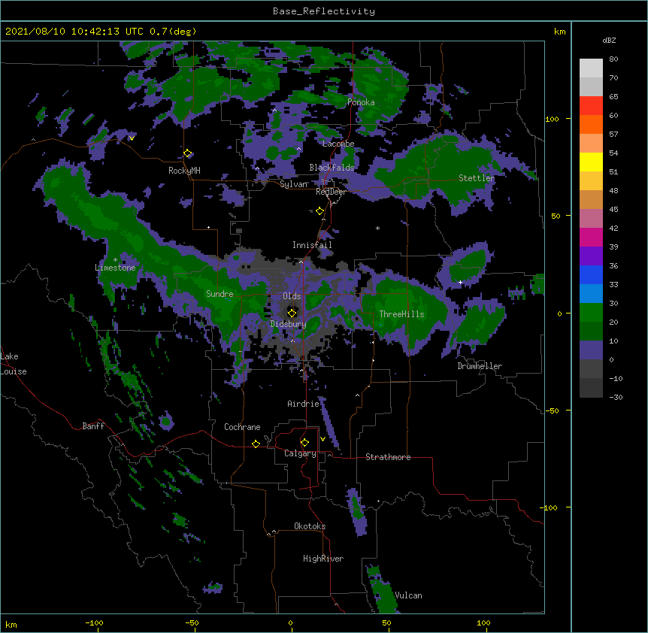Select the yellow diamond marker below Cochrane
648x633 pixels.
pos(256,444)
